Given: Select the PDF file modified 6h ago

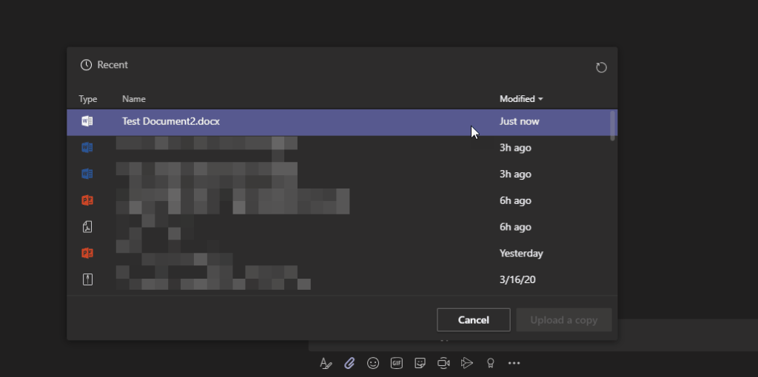Looking at the screenshot, I should point(296,227).
